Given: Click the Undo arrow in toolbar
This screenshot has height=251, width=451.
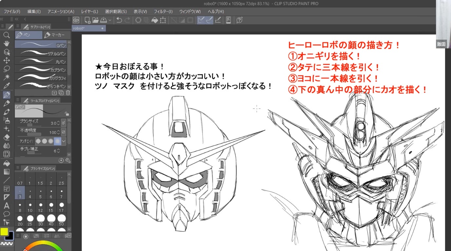Looking at the screenshot, I should click(119, 20).
